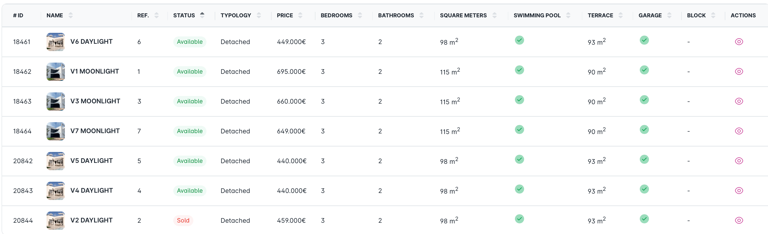
Task: Click eye icon for V1 MOONLIGHT
Action: (739, 71)
